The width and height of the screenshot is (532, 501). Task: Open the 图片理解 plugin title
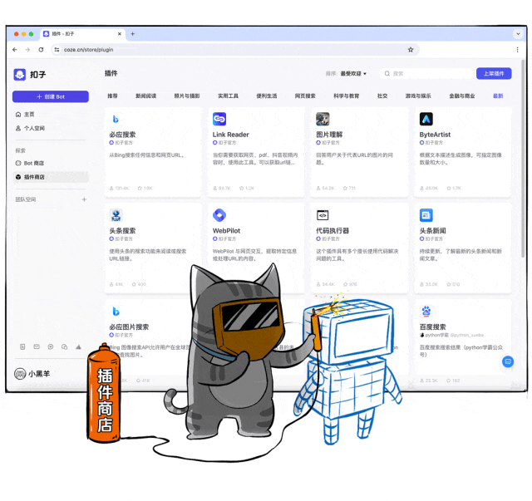[x=329, y=135]
